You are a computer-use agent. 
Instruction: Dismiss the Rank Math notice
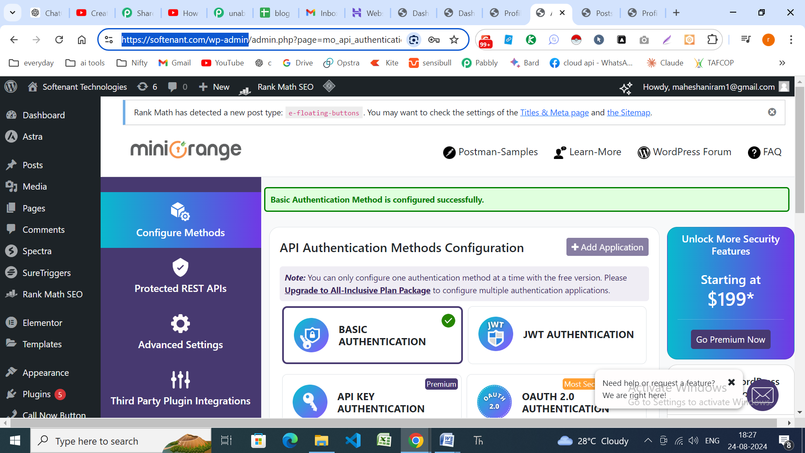(772, 112)
